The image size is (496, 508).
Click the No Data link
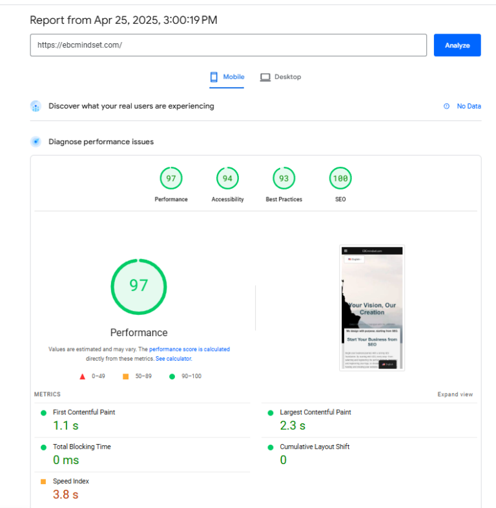[469, 106]
